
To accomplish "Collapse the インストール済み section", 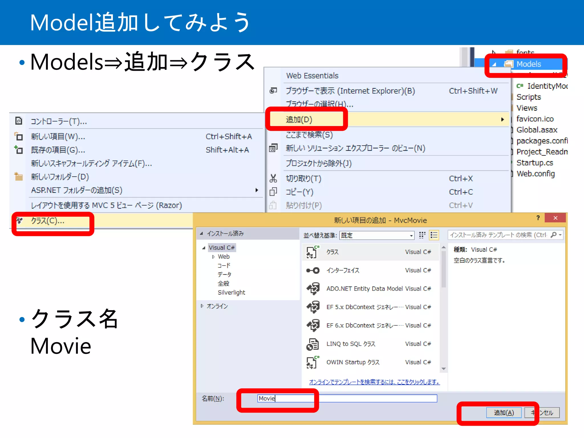I will point(202,234).
